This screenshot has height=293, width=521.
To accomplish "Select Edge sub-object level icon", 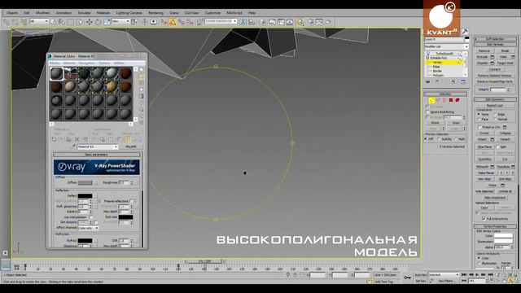I will pos(438,100).
